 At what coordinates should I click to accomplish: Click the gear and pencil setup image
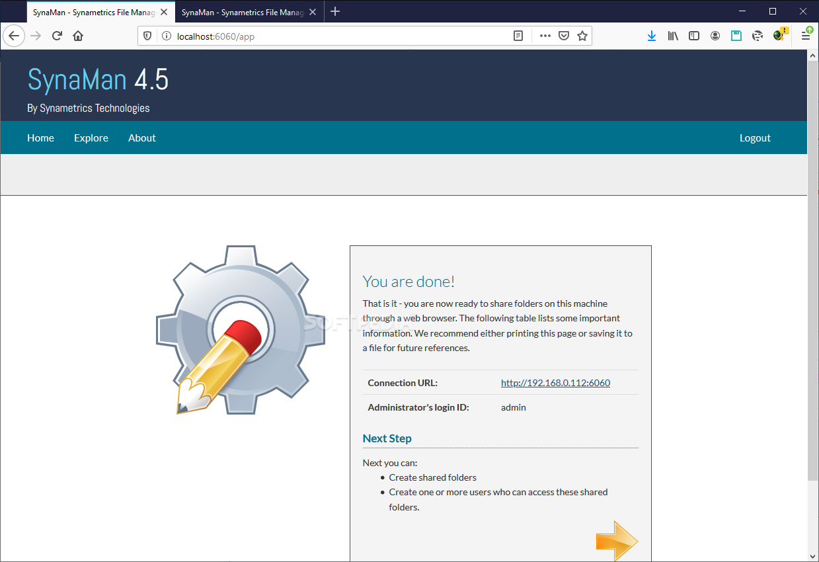[241, 330]
